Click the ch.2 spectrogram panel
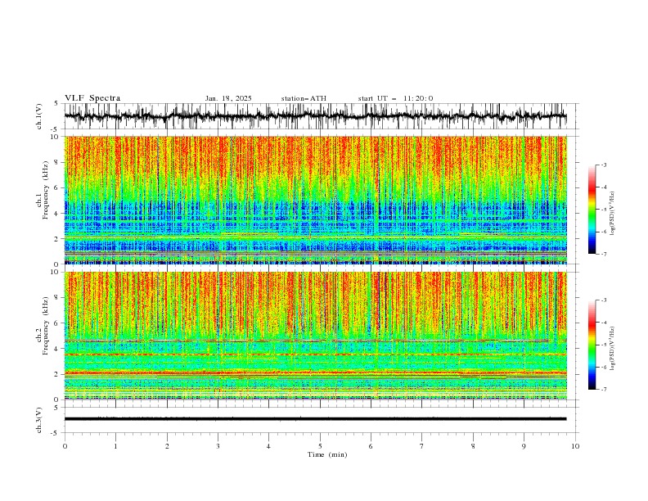Image resolution: width=648 pixels, height=501 pixels. [x=316, y=336]
